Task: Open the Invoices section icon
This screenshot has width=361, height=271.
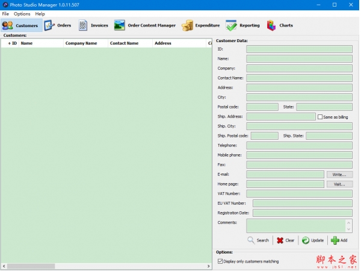Action: [x=83, y=25]
